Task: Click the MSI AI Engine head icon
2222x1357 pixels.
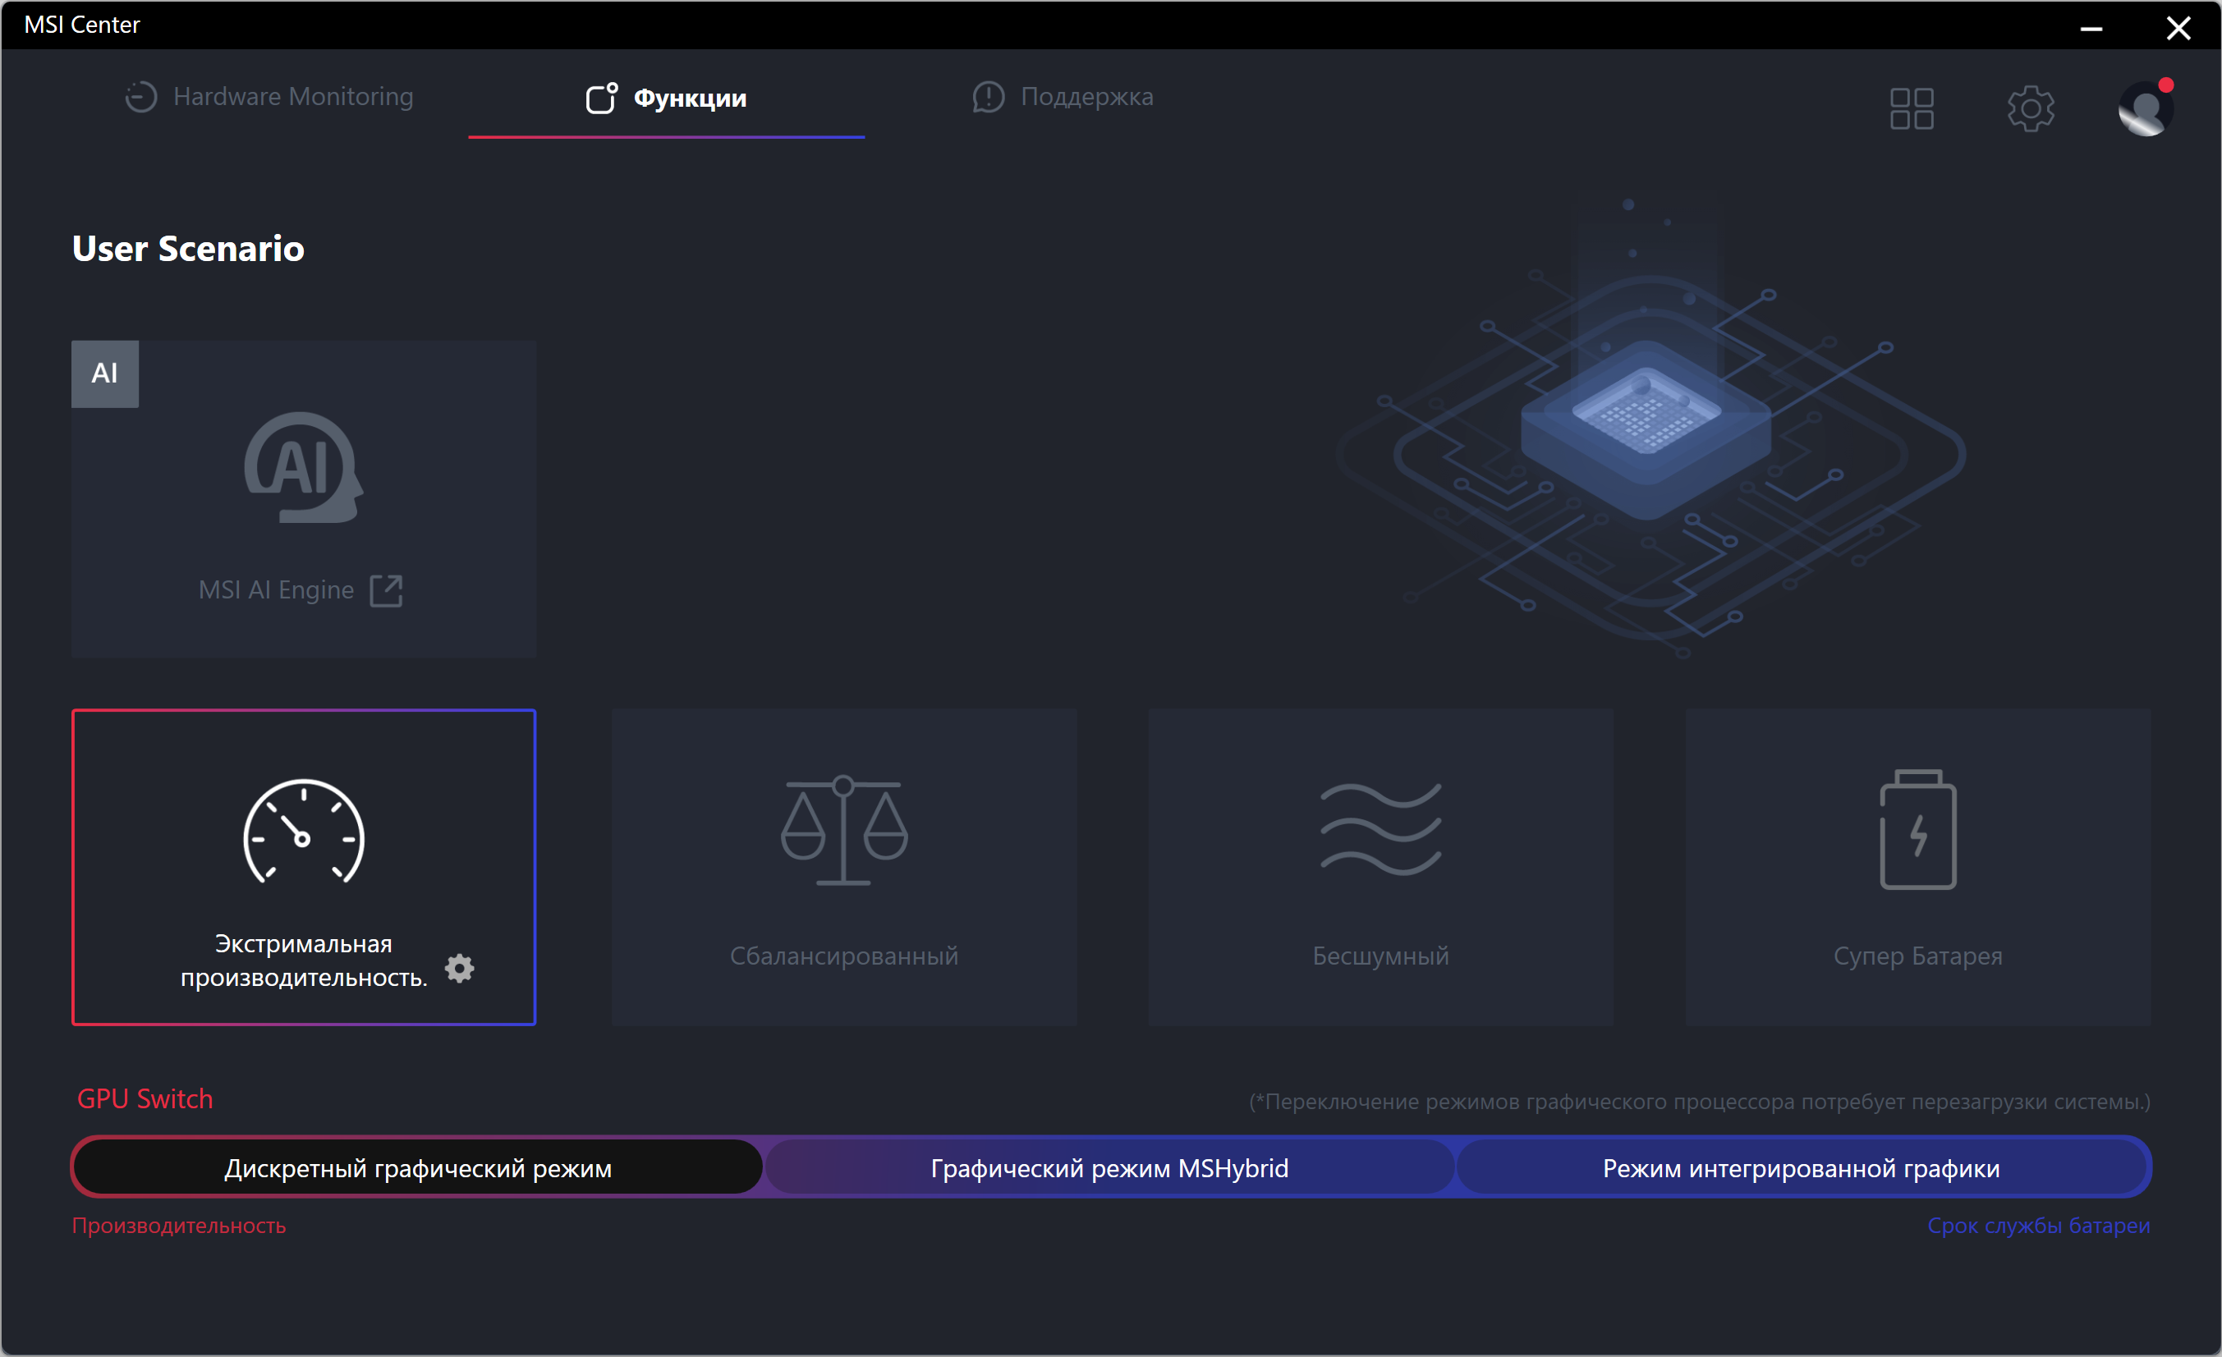Action: [303, 467]
